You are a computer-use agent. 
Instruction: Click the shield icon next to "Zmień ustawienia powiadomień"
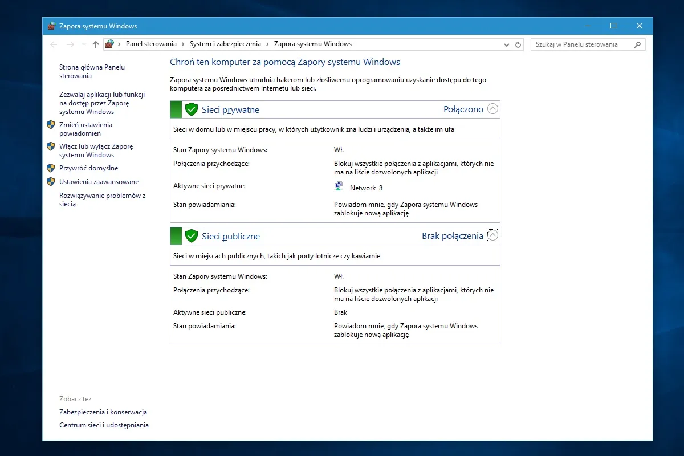pyautogui.click(x=52, y=124)
